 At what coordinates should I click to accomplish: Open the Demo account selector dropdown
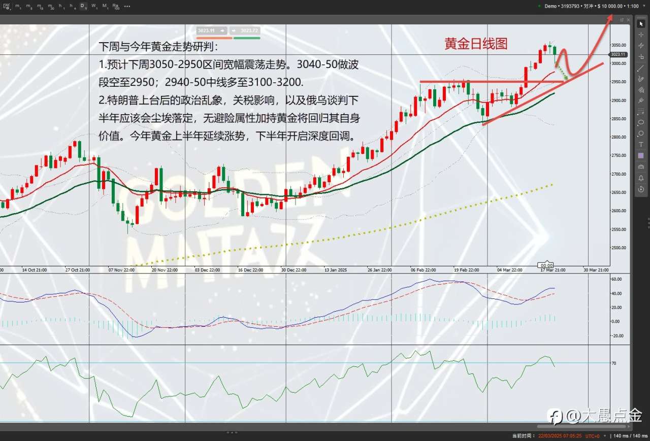click(x=644, y=6)
